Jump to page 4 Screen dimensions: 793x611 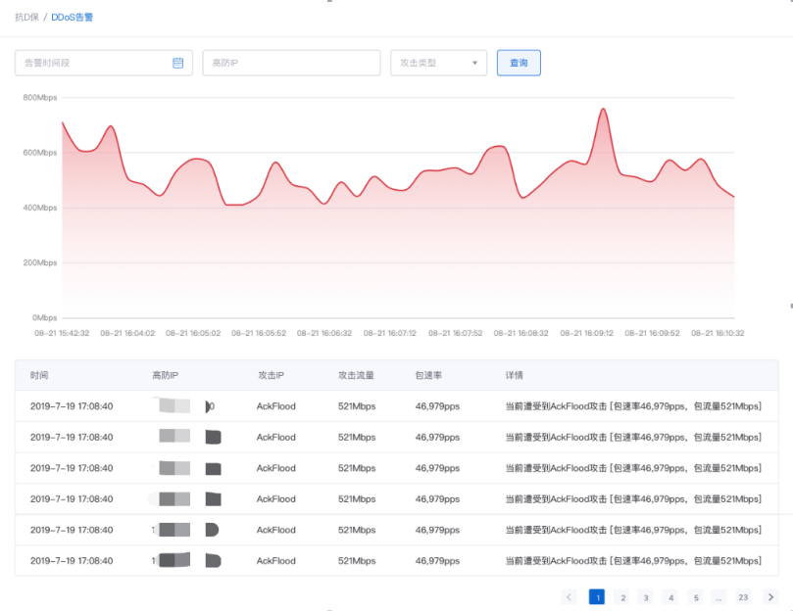670,596
